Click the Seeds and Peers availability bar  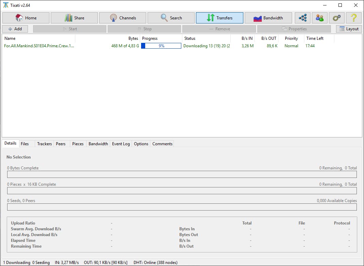tap(182, 207)
